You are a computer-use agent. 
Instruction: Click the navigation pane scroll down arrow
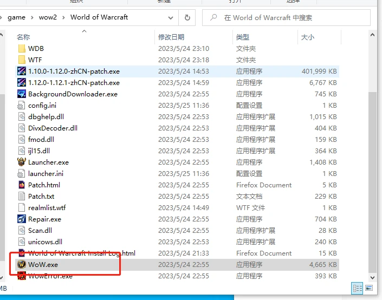[x=1, y=278]
